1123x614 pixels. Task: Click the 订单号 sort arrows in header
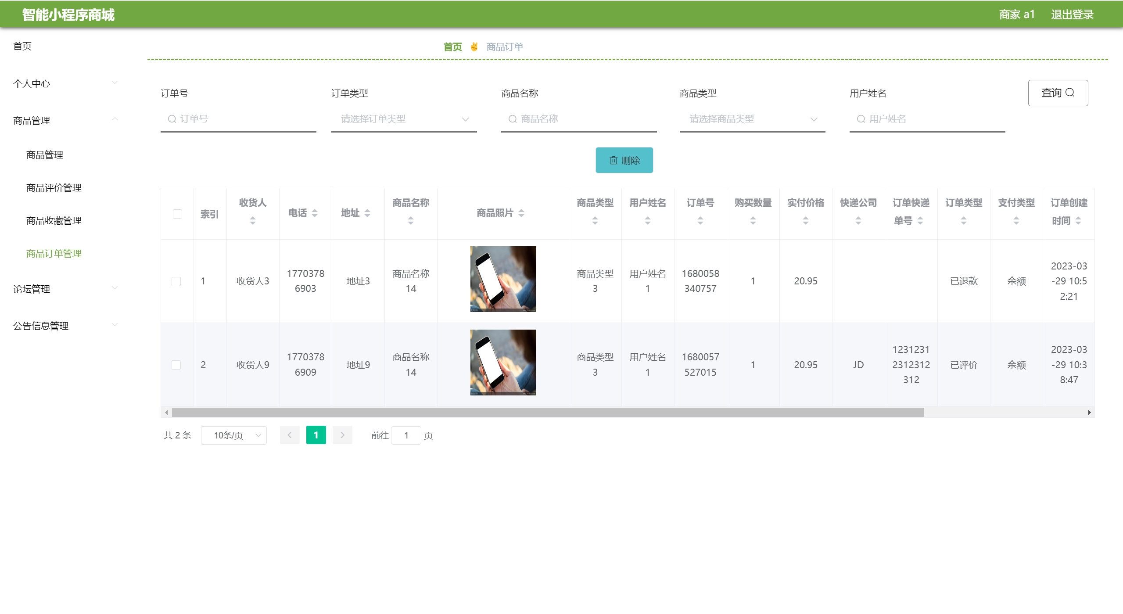(x=700, y=221)
